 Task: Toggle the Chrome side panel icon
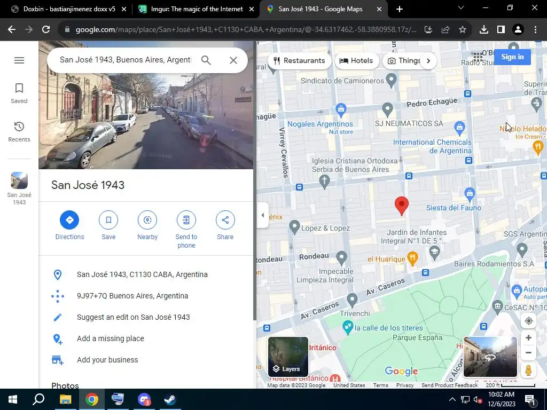(x=501, y=30)
